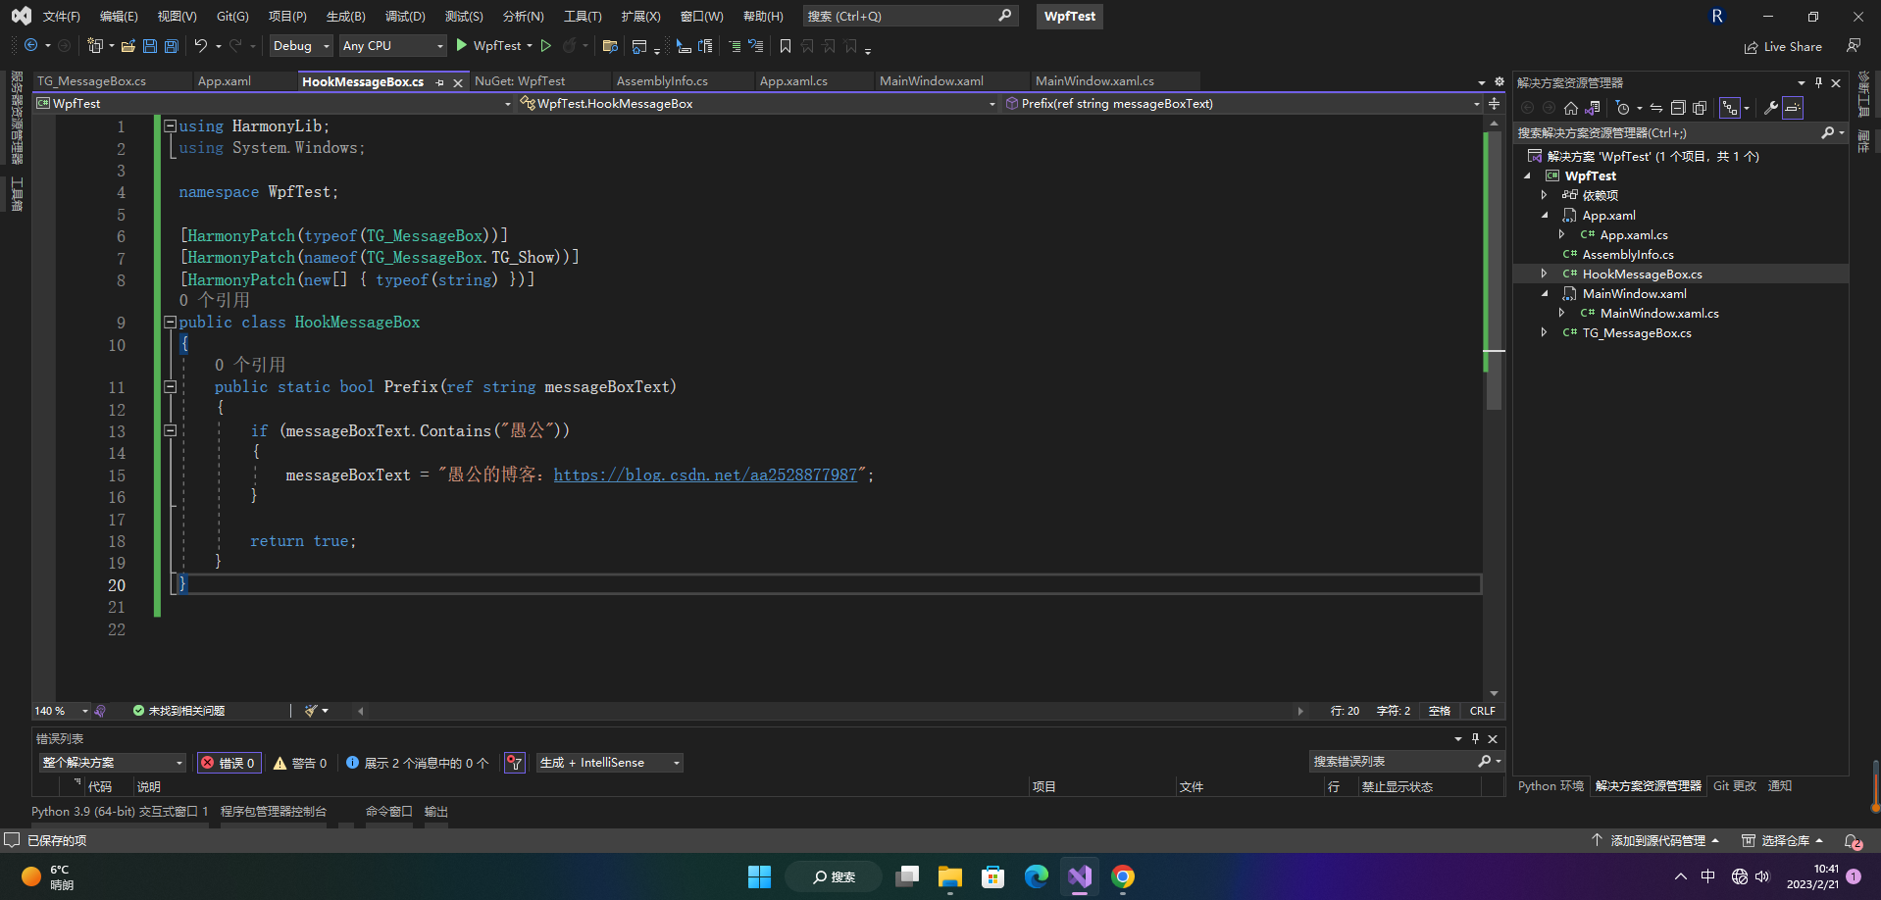
Task: Toggle auto-hide pin on Solution Explorer panel
Action: click(1818, 82)
